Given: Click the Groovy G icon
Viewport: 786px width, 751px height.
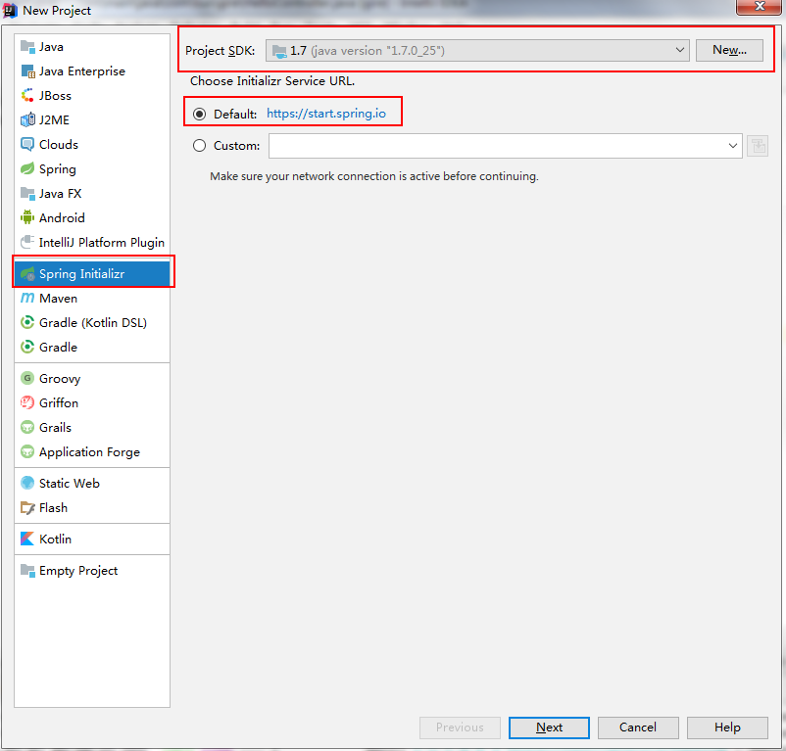Looking at the screenshot, I should [x=27, y=378].
